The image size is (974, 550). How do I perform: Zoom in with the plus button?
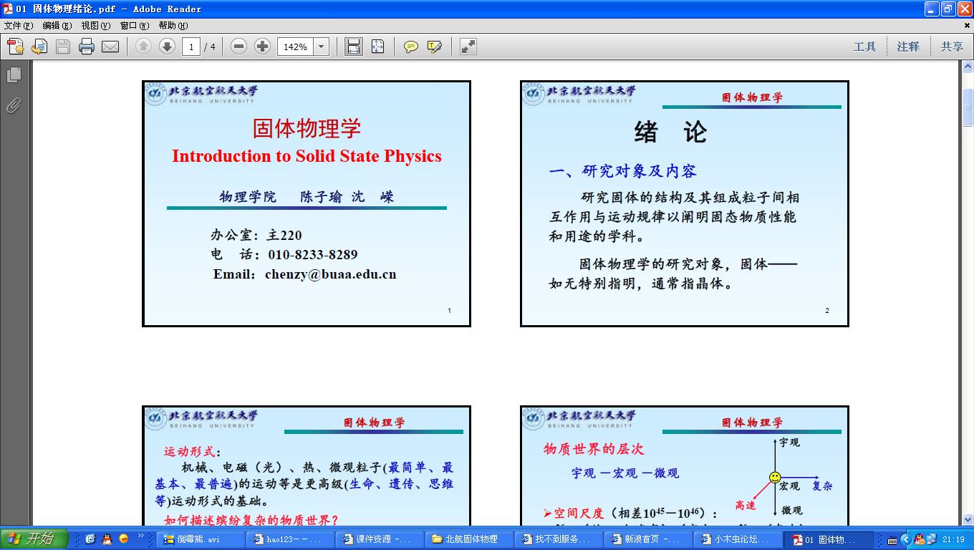[x=263, y=47]
